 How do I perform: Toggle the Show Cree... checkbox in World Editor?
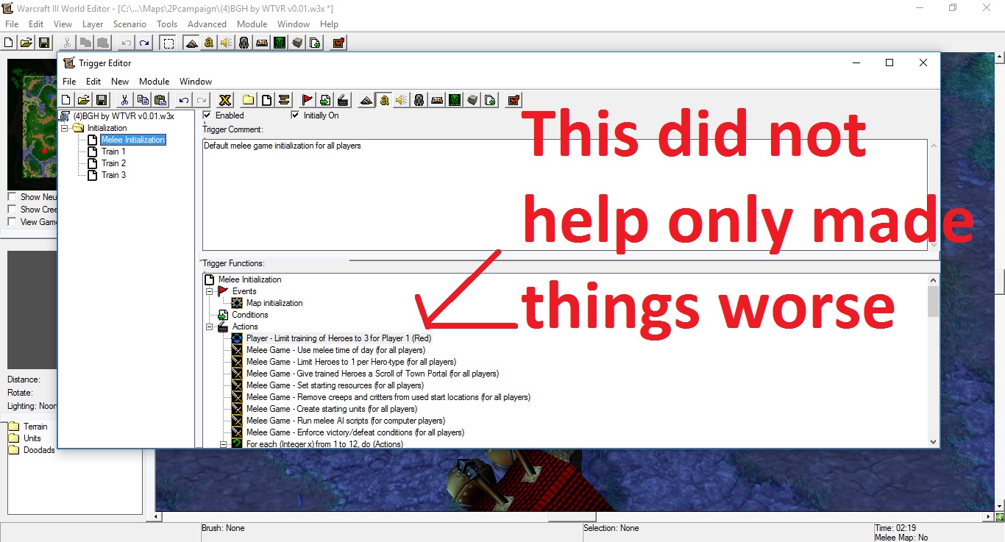(x=12, y=210)
